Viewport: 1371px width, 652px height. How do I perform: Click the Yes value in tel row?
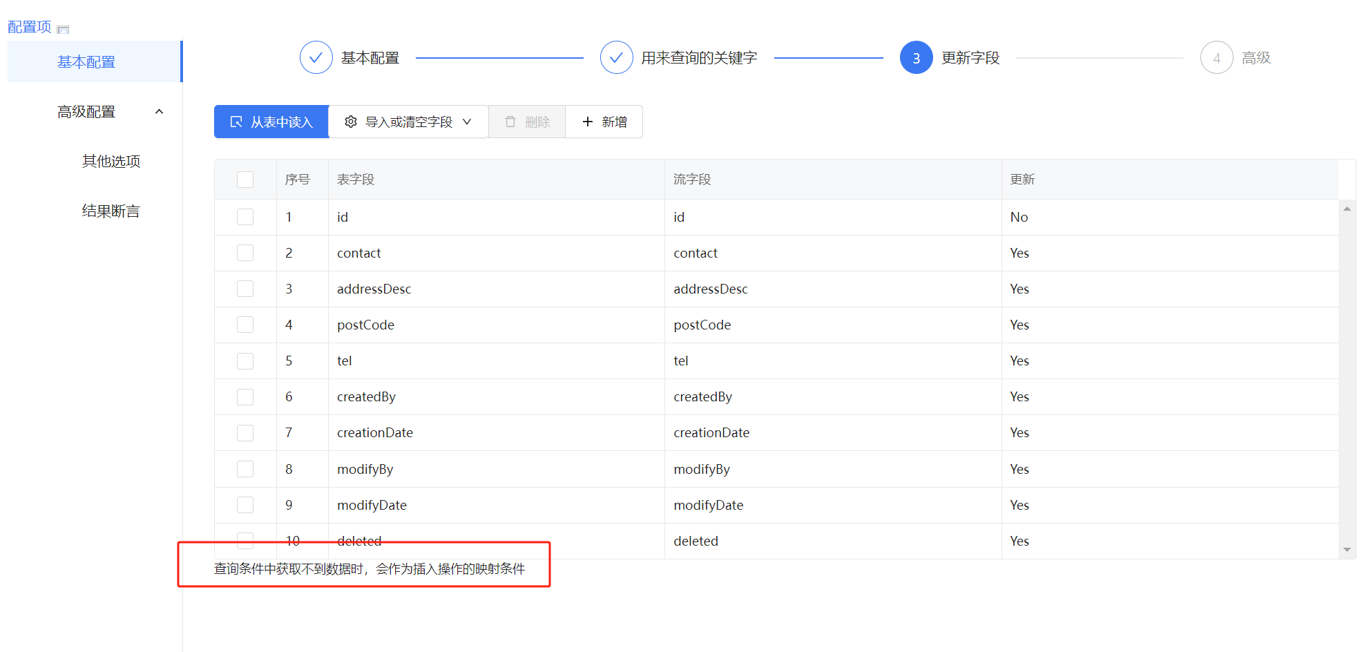click(x=1019, y=361)
